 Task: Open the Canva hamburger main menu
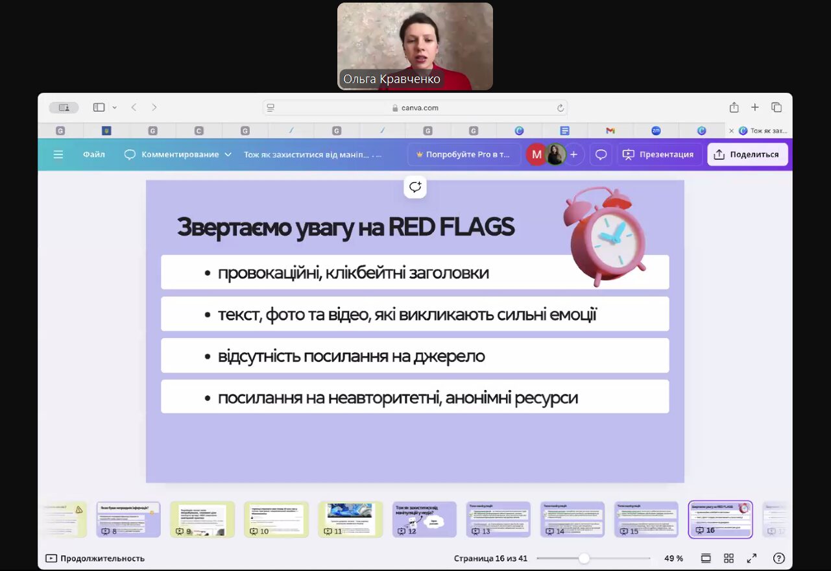point(58,154)
